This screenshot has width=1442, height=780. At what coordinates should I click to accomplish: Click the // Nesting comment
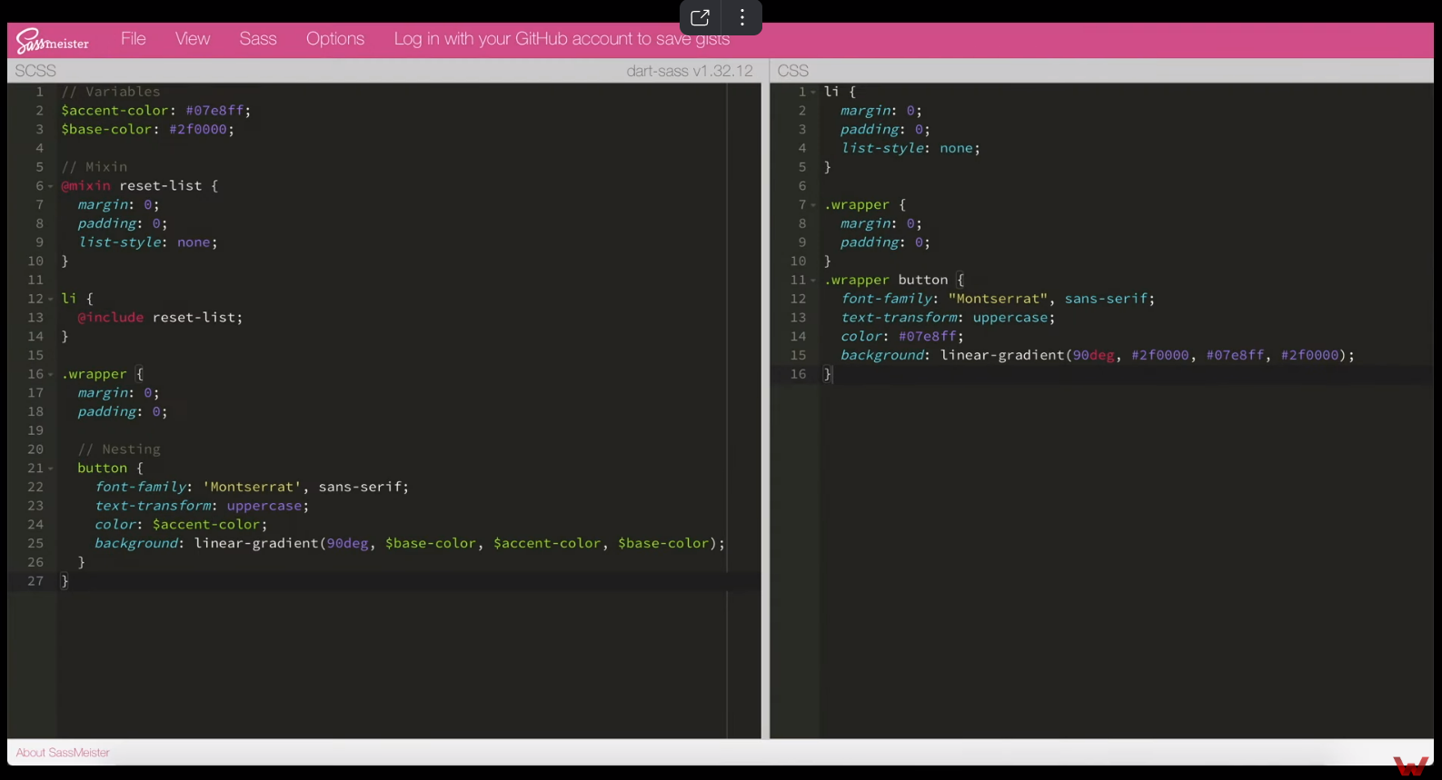coord(119,449)
